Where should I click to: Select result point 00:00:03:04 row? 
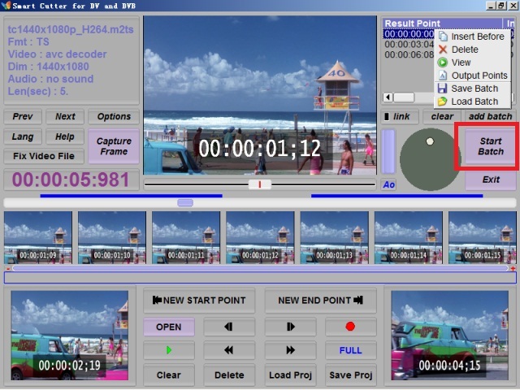pyautogui.click(x=409, y=45)
